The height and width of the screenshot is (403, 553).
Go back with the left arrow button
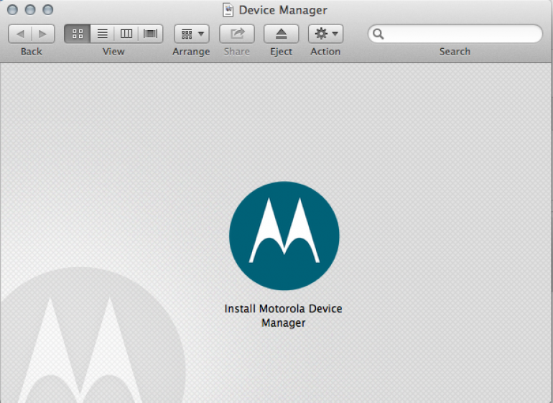pyautogui.click(x=20, y=34)
